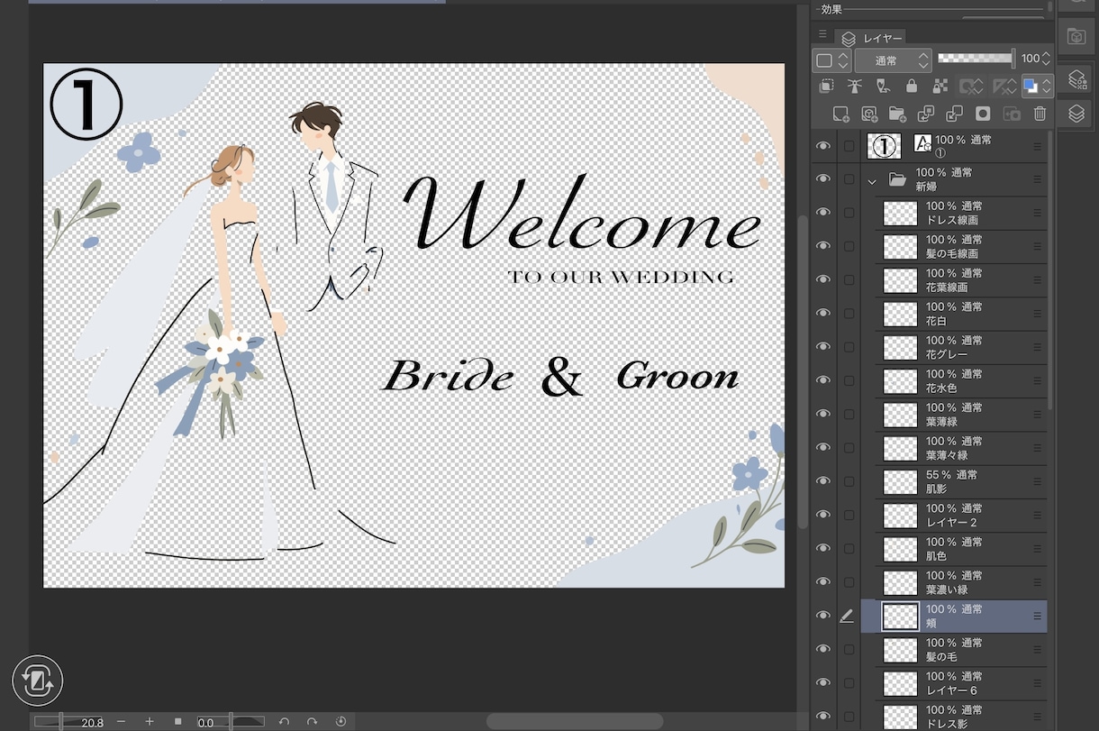
Task: Click the circular swap-arrows button at the canvas's lower left
Action: (38, 681)
